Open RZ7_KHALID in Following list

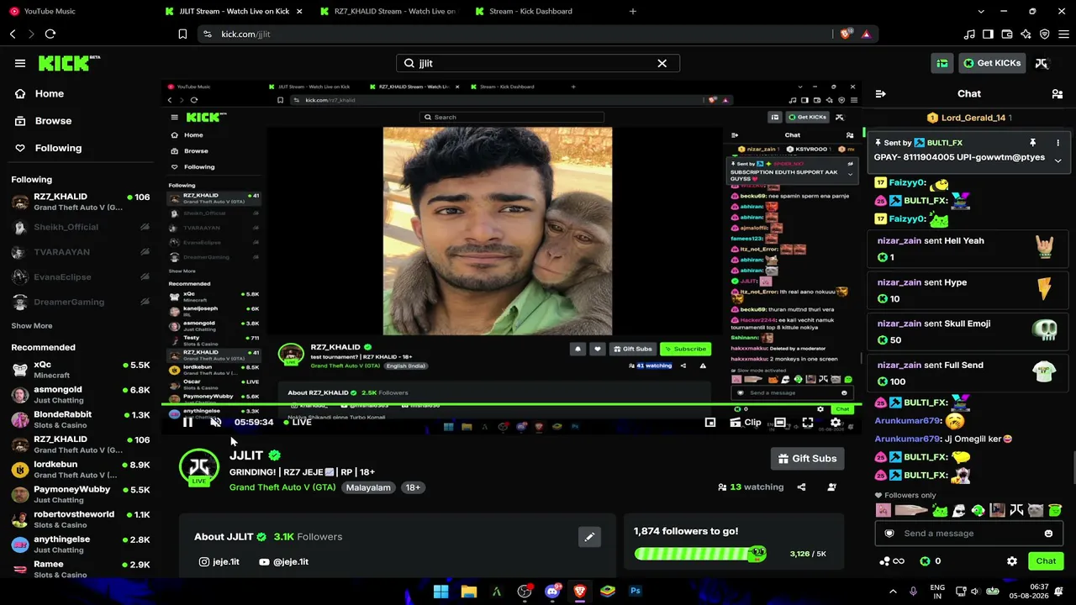click(81, 203)
